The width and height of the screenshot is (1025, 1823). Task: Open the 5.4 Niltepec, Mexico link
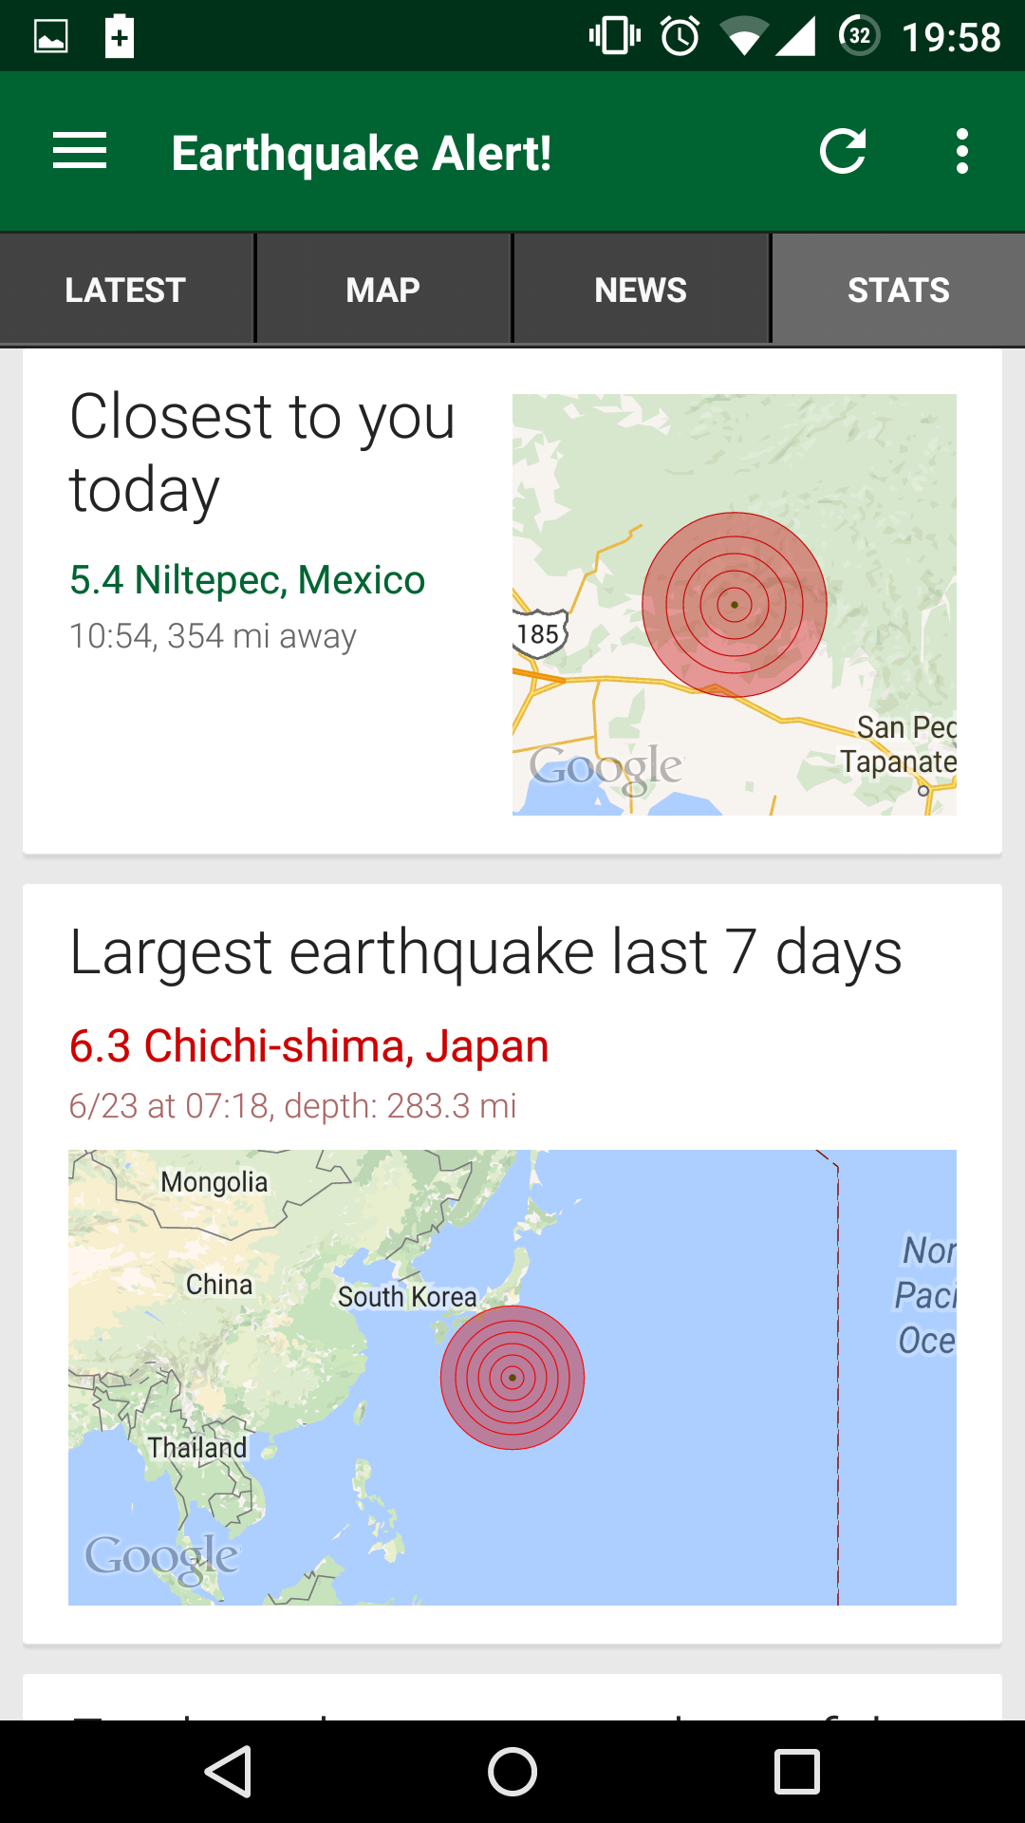[x=248, y=580]
